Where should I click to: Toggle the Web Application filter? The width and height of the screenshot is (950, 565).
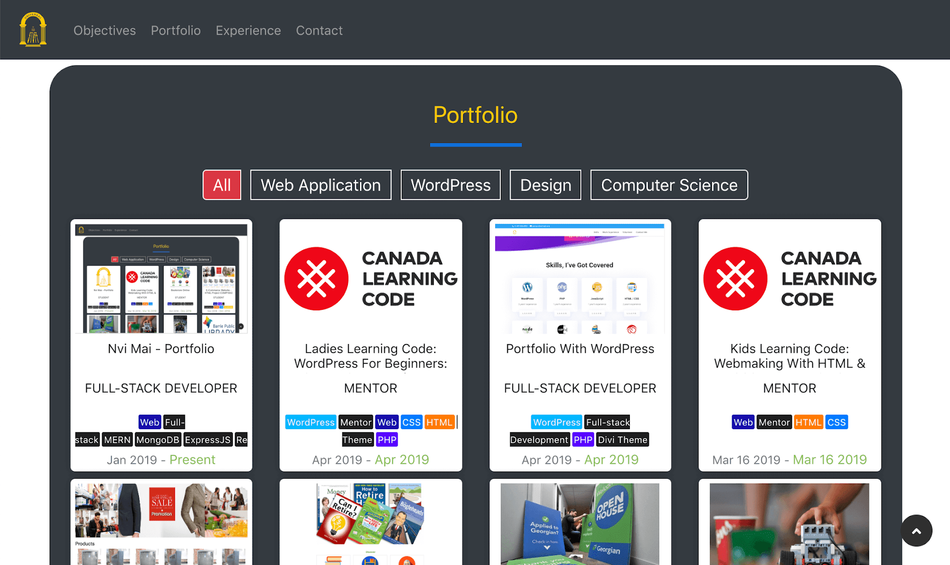(x=321, y=184)
